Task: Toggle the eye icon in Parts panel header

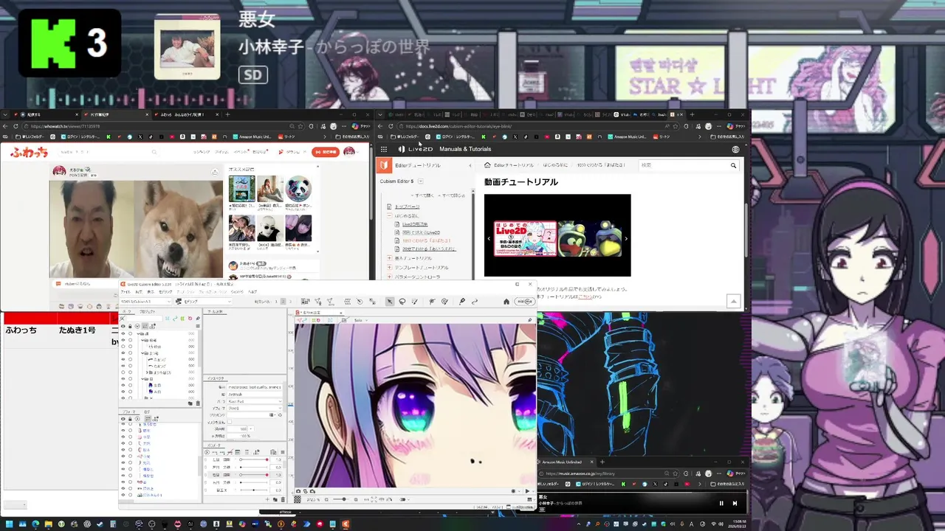Action: [123, 326]
